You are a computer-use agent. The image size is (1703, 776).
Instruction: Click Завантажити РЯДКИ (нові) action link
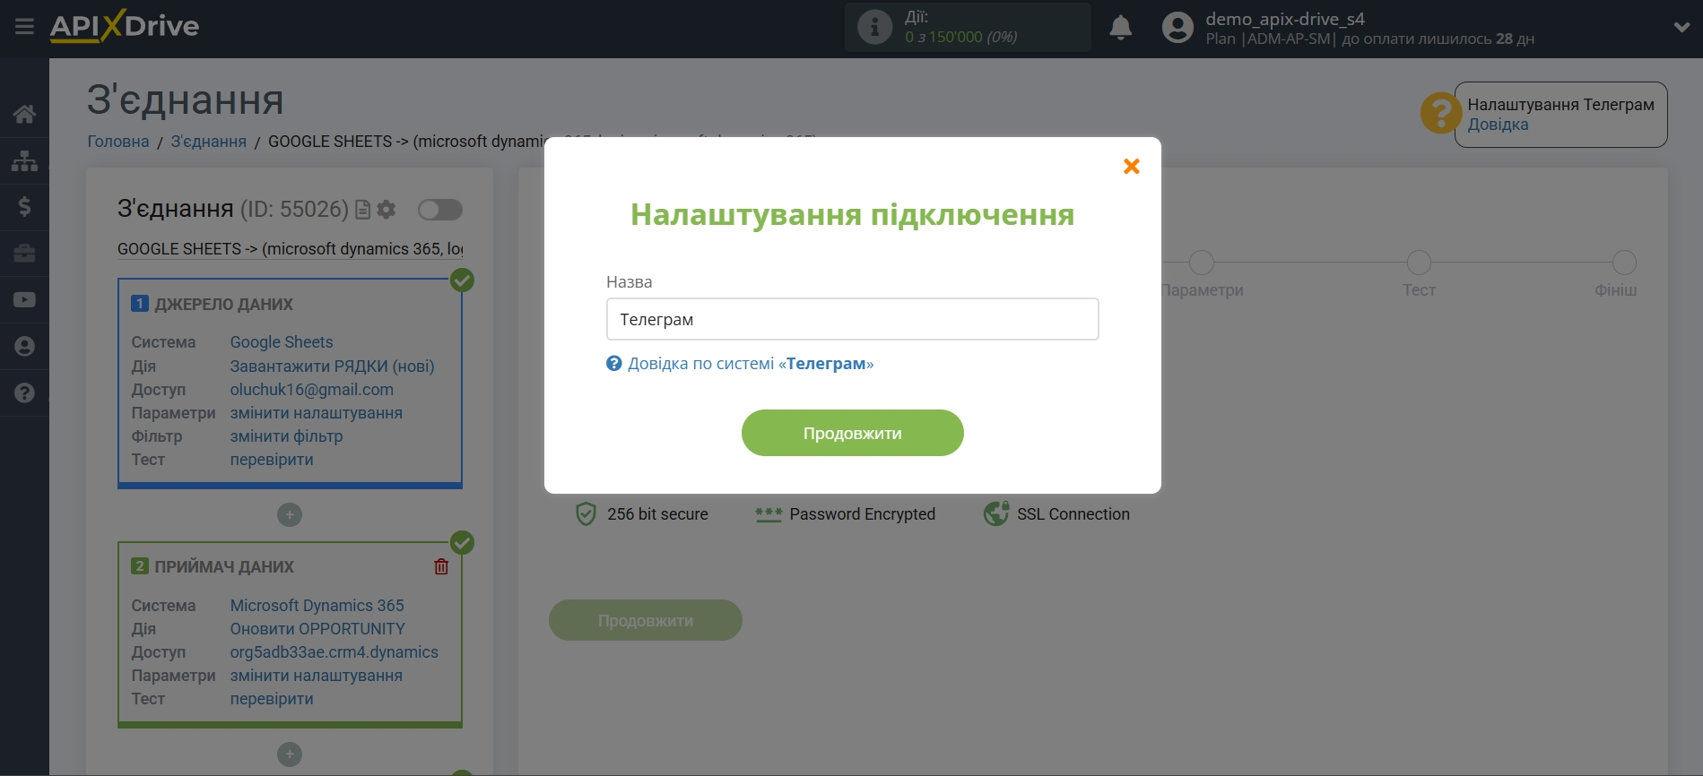coord(332,366)
